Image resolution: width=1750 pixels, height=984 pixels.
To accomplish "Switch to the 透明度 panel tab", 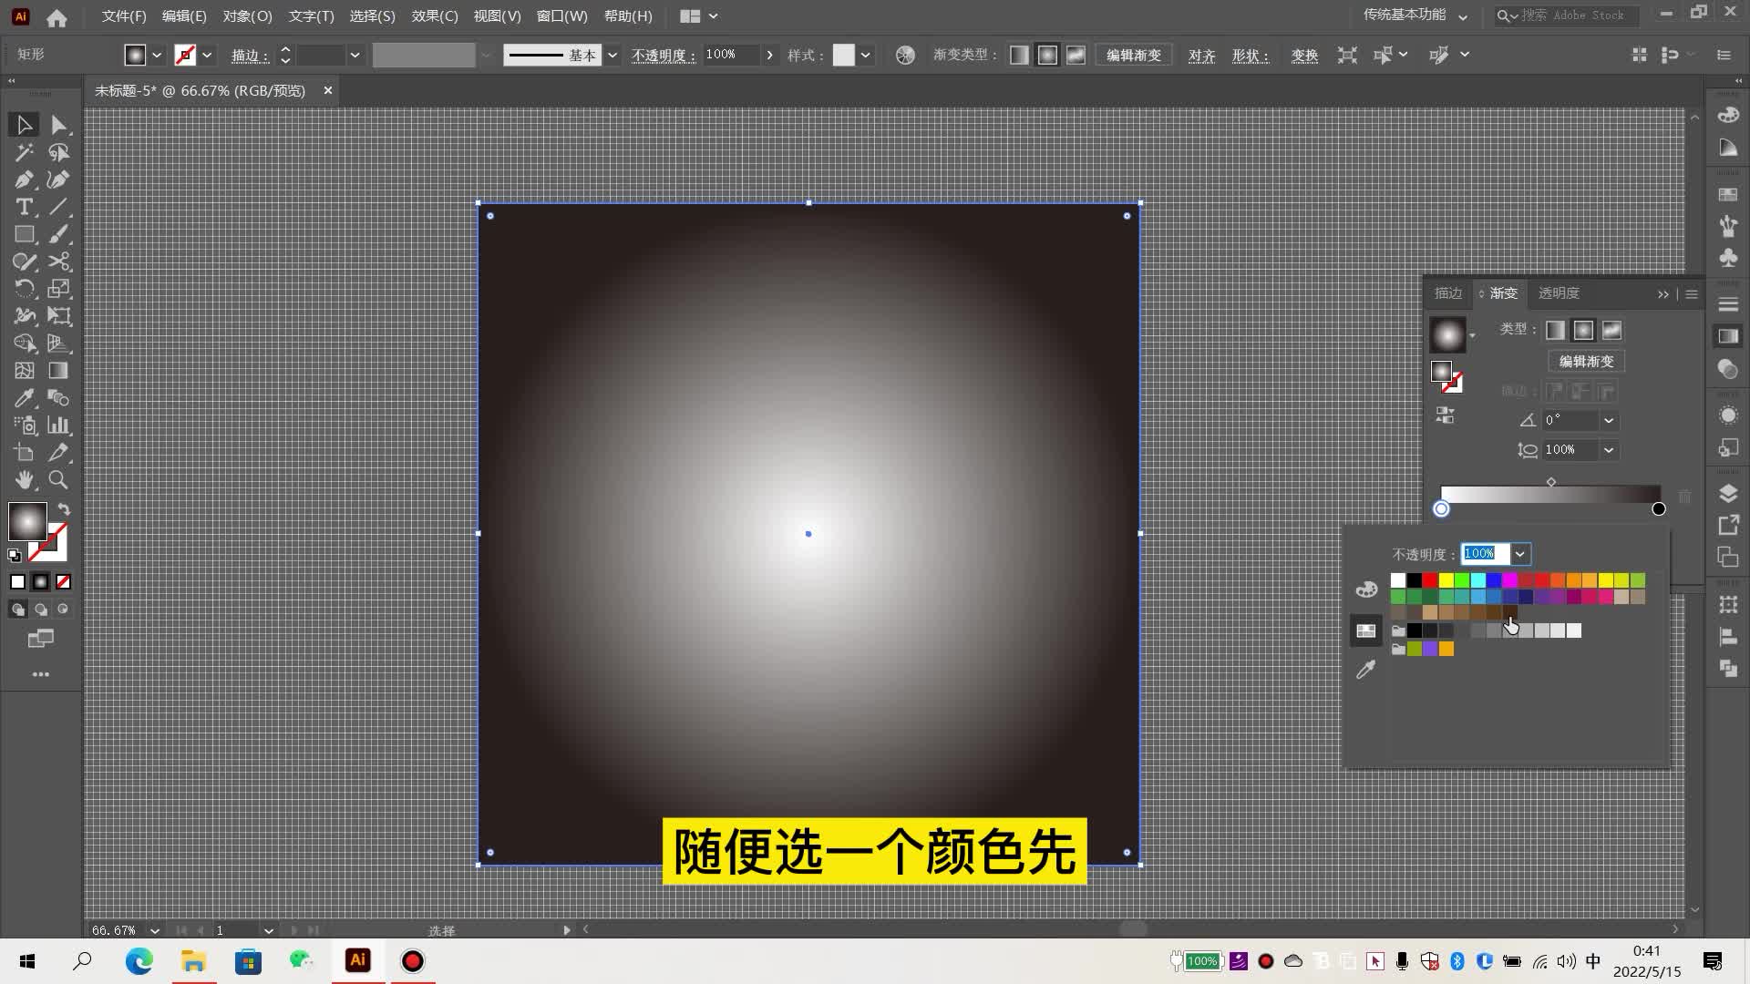I will [x=1559, y=293].
